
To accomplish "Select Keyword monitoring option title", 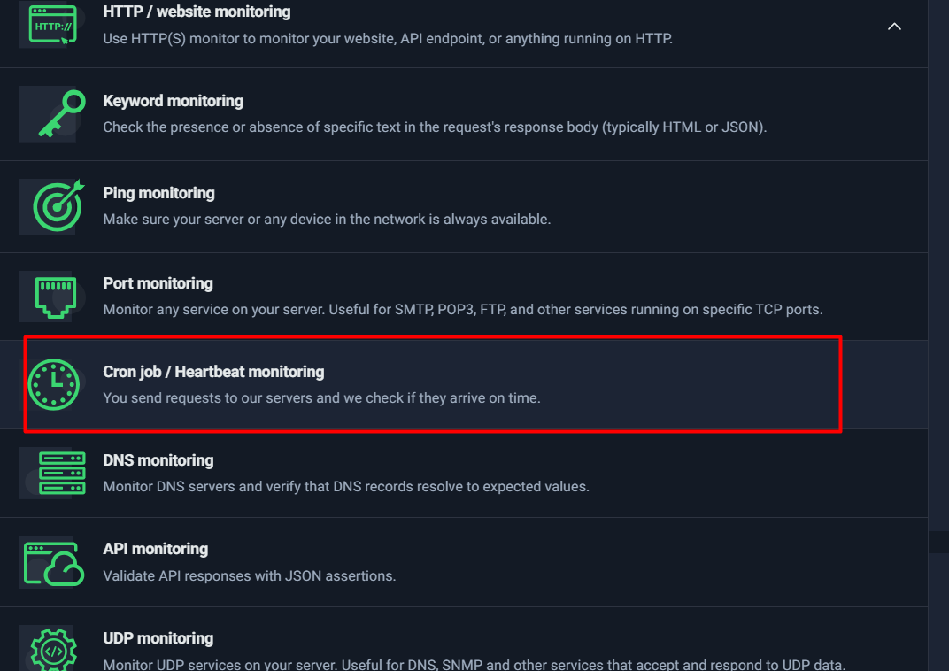I will click(173, 101).
